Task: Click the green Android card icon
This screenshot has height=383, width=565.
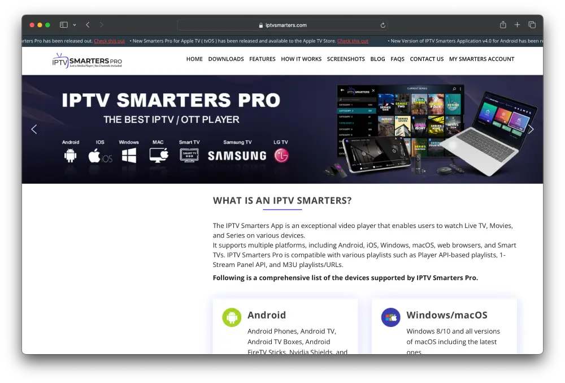Action: click(232, 317)
